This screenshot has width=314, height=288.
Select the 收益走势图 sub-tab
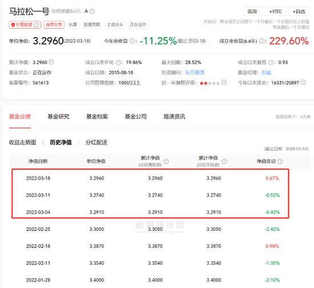[22, 142]
